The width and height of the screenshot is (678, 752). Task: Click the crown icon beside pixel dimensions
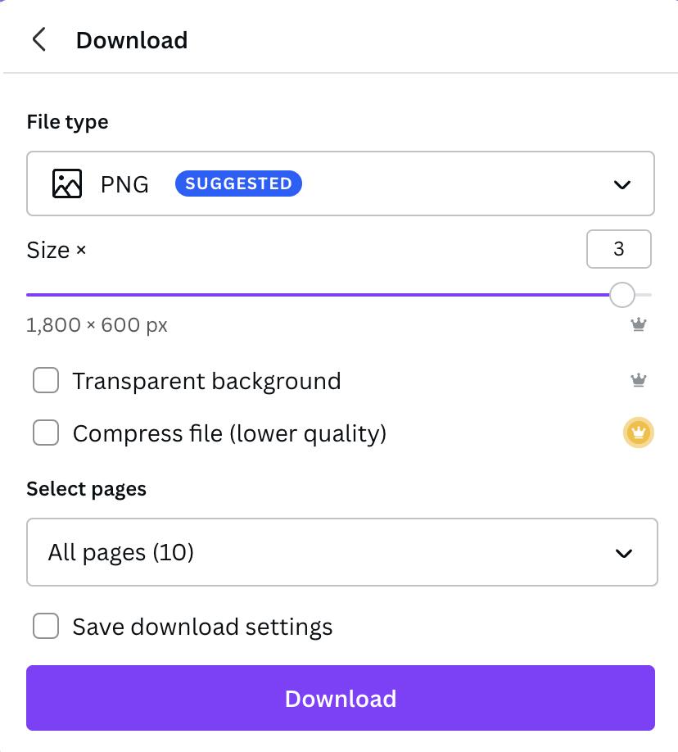pyautogui.click(x=639, y=324)
